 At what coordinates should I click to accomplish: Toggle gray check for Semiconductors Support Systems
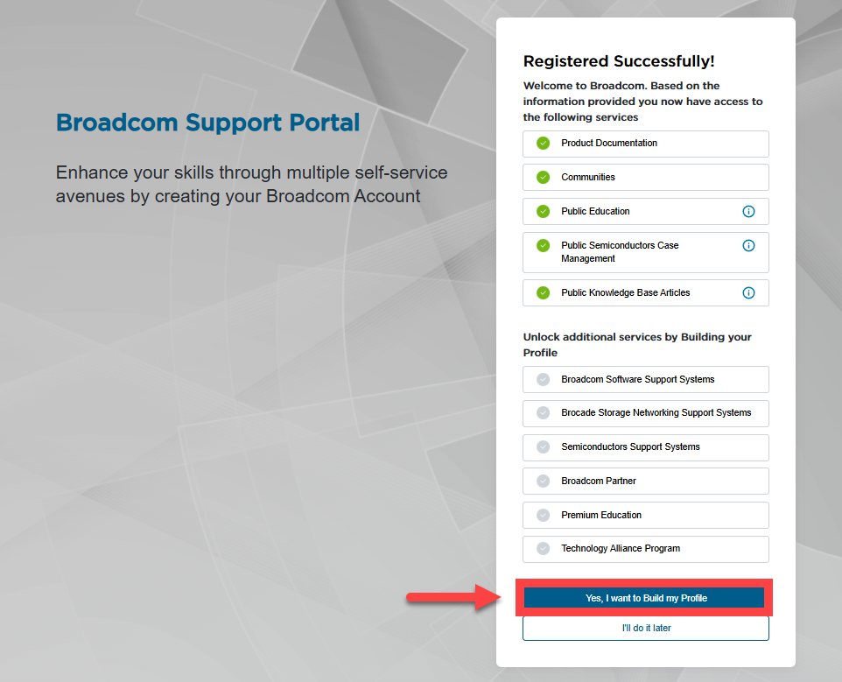543,446
